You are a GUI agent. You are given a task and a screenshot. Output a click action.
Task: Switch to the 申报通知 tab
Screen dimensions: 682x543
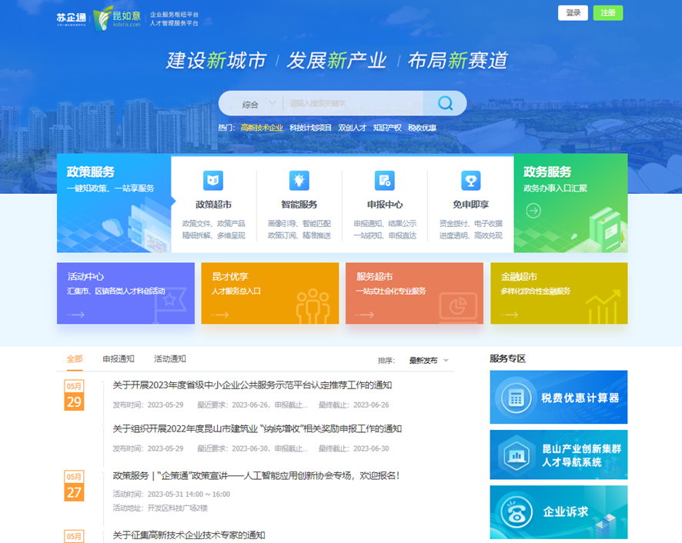tap(118, 359)
